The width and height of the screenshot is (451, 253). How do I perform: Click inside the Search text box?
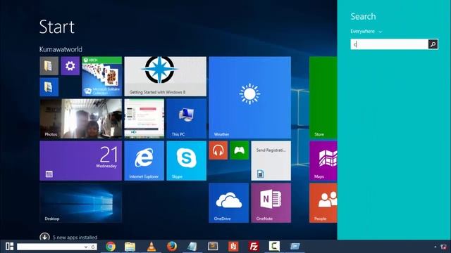(389, 44)
